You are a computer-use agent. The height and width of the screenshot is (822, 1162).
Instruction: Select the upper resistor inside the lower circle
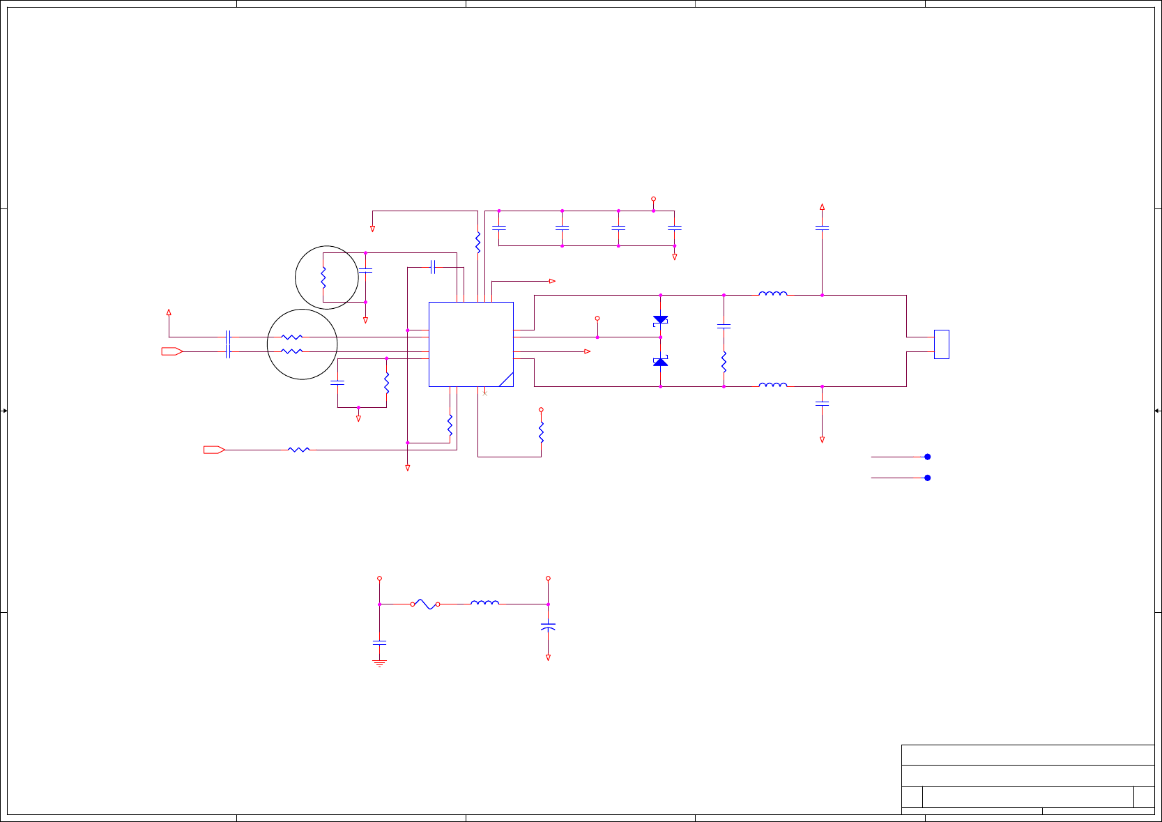(291, 337)
